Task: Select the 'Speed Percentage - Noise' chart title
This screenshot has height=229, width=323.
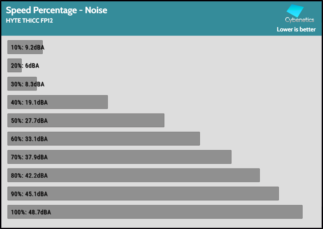Action: 57,10
